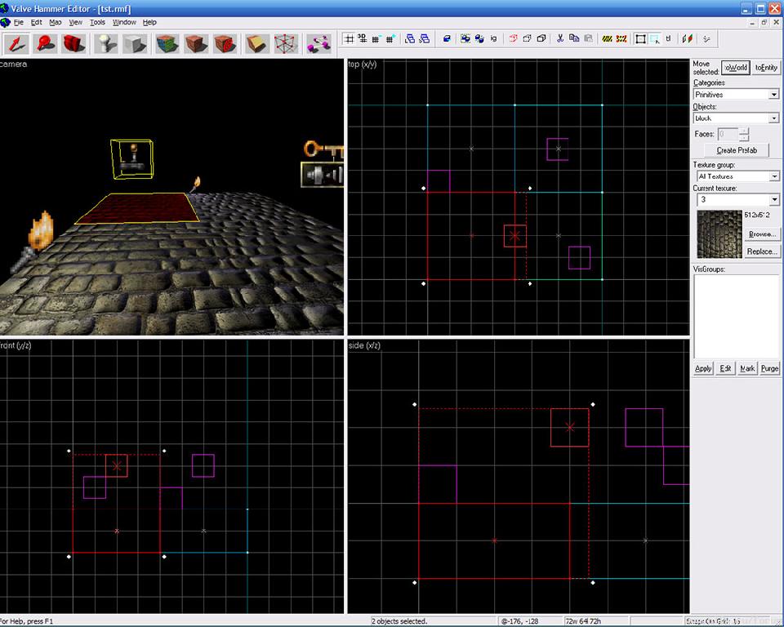Open the Categories dropdown showing Primitives

tap(736, 95)
